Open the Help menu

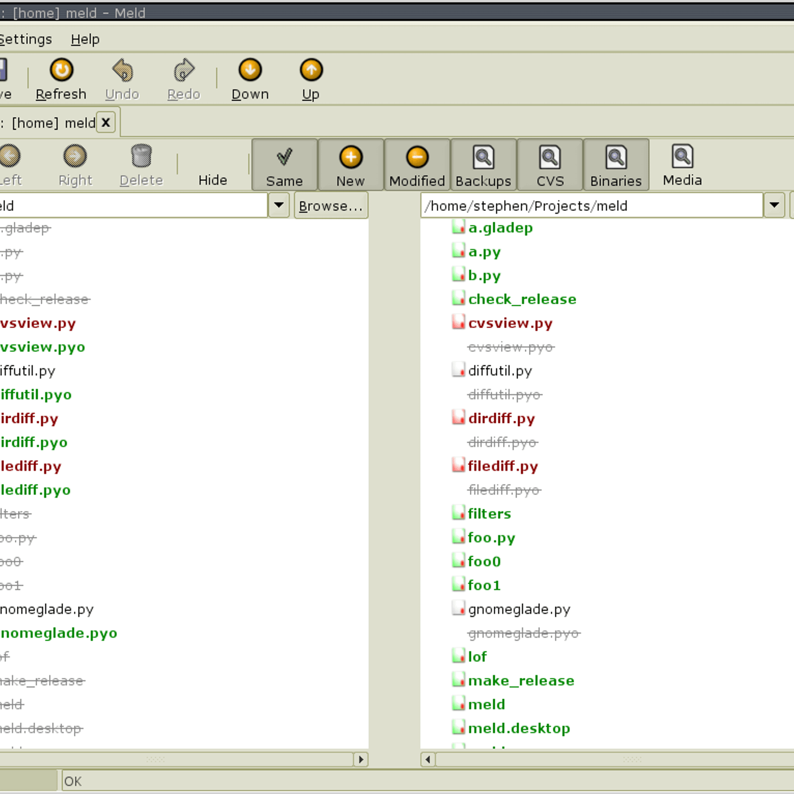pos(85,39)
